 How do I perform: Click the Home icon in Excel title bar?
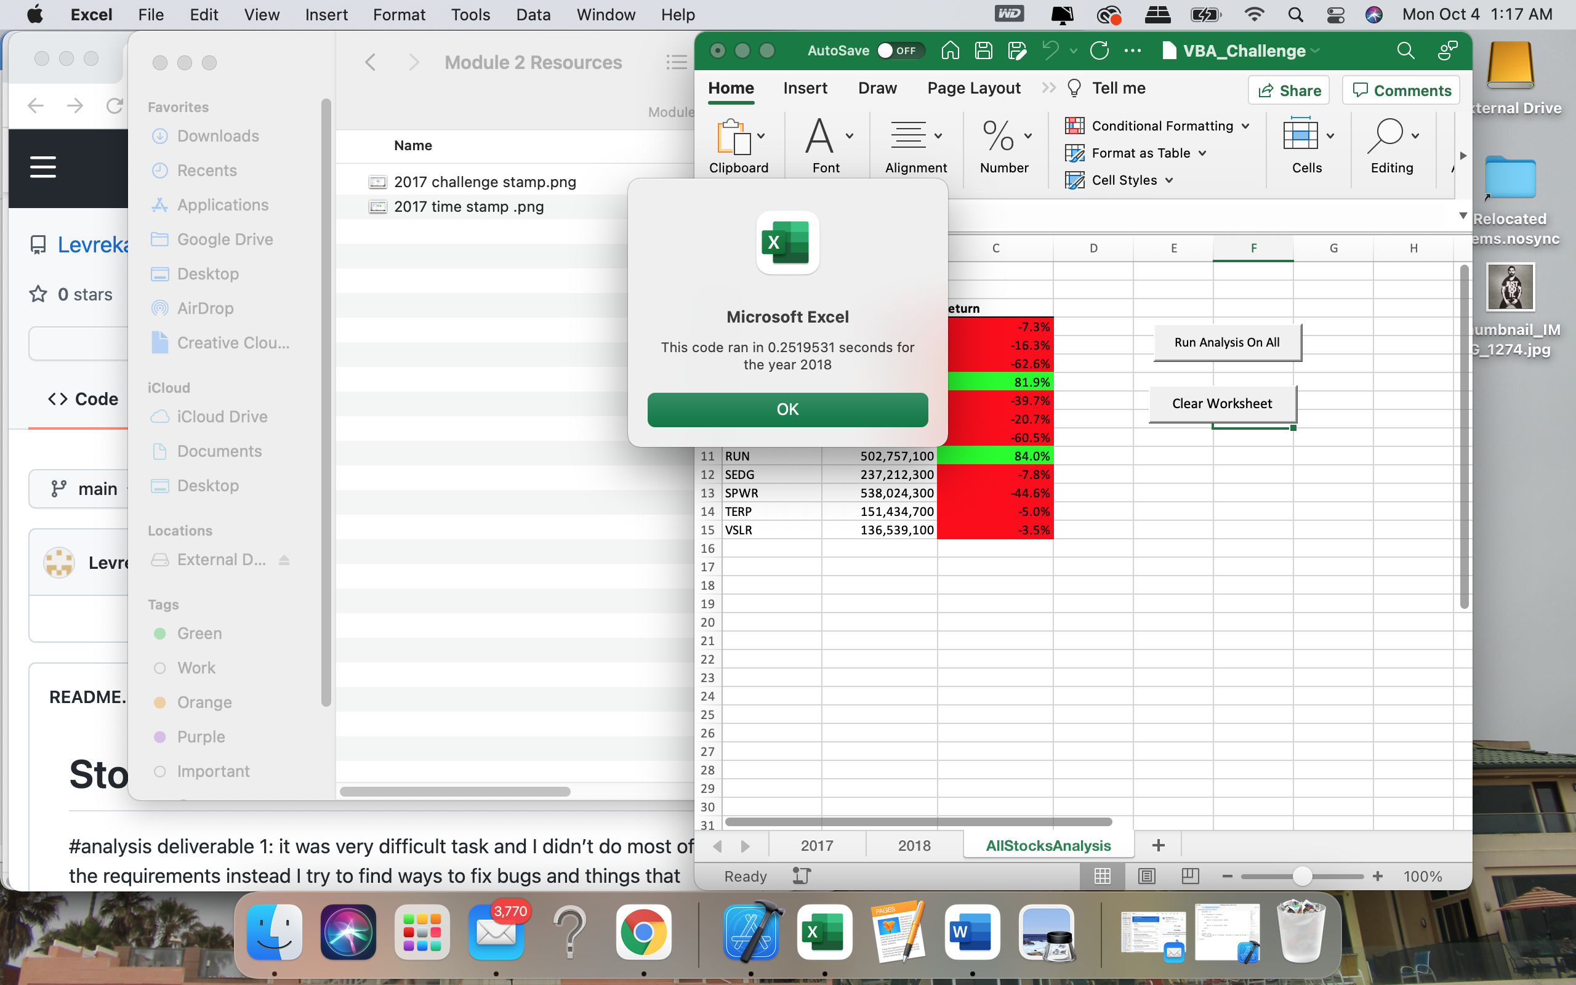click(950, 51)
